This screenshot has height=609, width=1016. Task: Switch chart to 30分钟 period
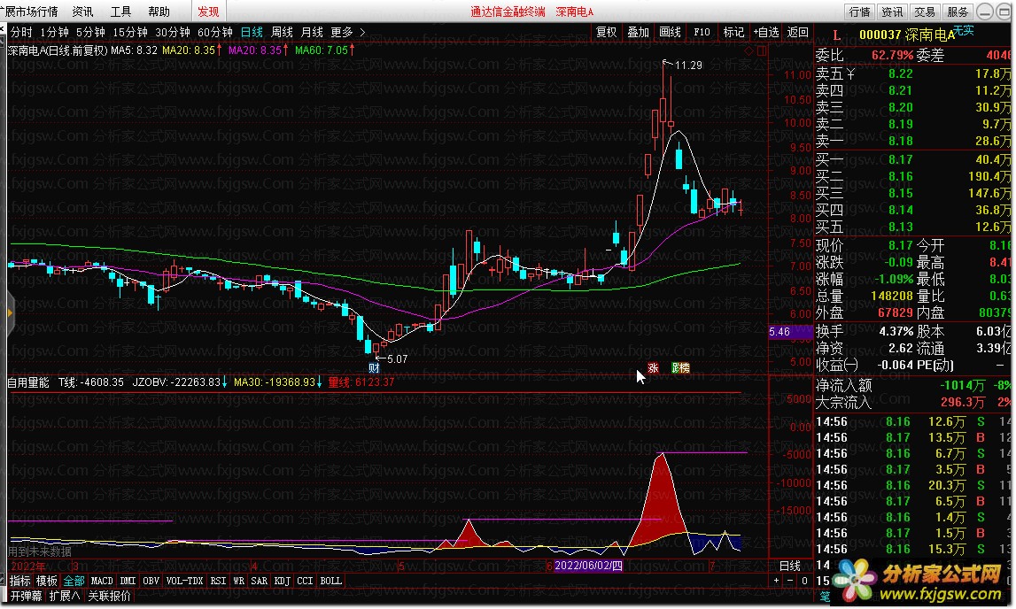[173, 32]
